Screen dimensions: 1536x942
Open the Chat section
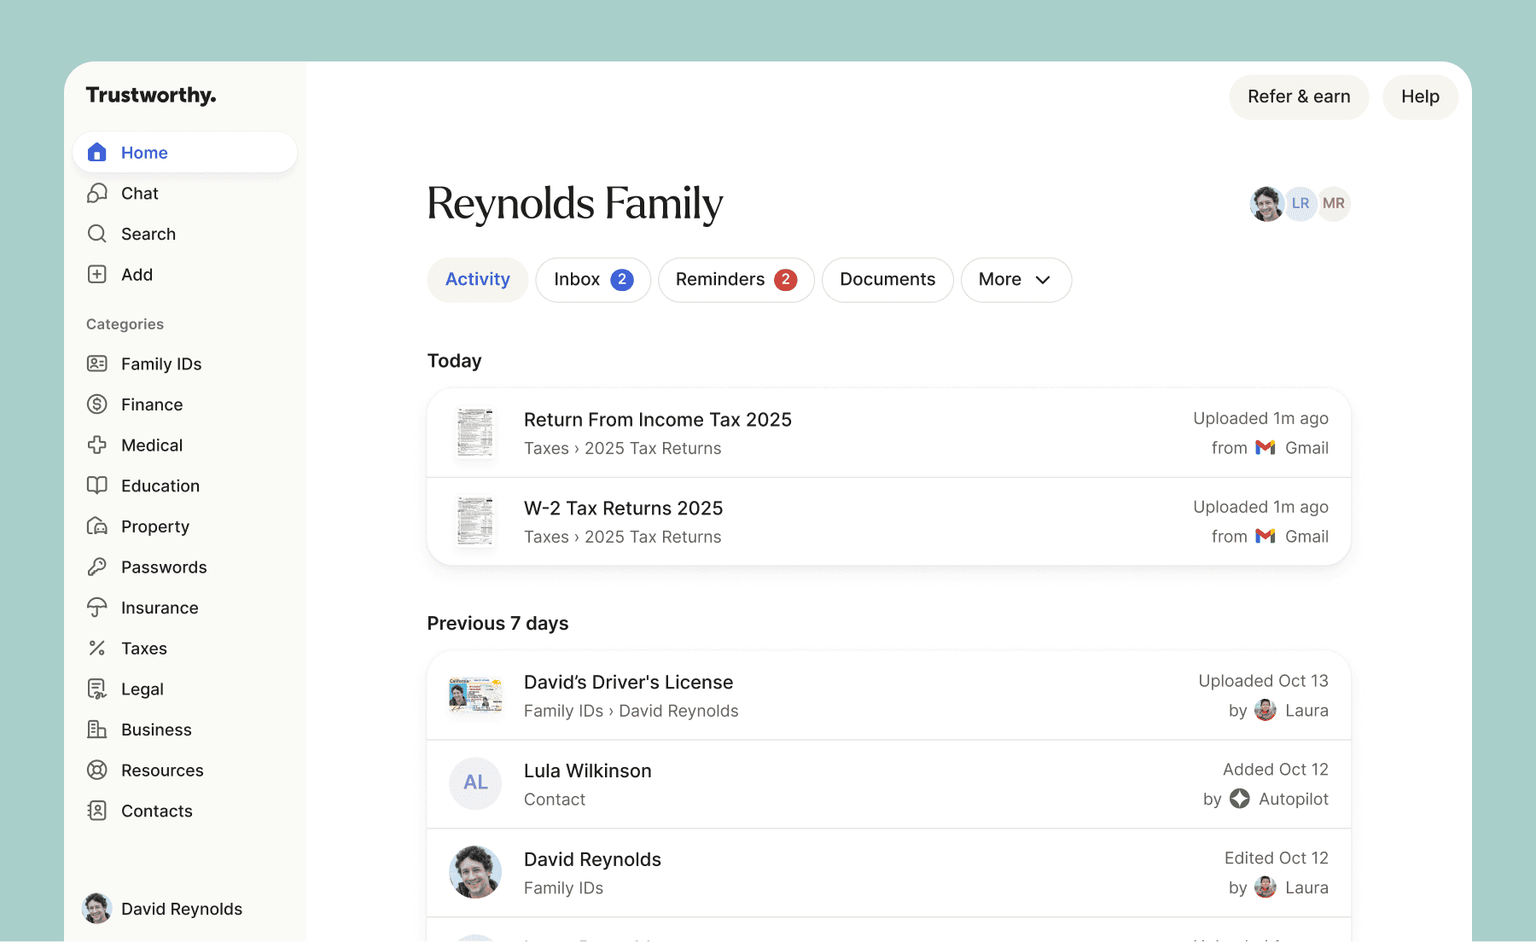tap(139, 193)
